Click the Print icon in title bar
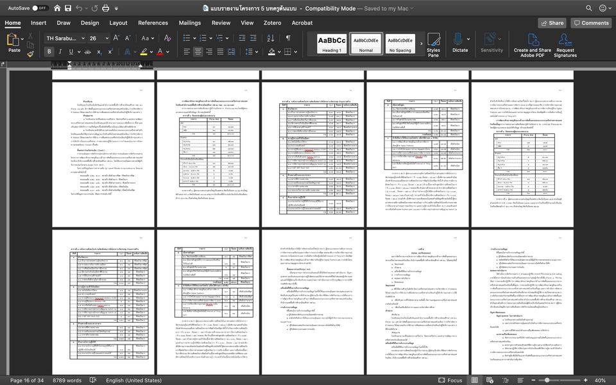 pos(106,8)
